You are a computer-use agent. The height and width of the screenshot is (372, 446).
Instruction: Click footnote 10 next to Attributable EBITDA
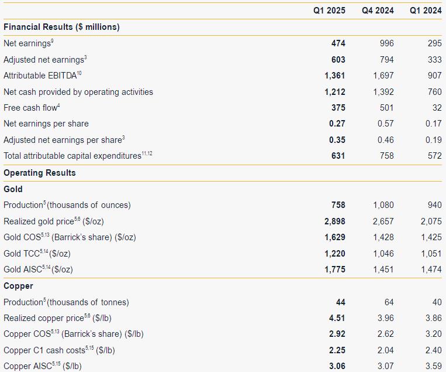pos(79,73)
